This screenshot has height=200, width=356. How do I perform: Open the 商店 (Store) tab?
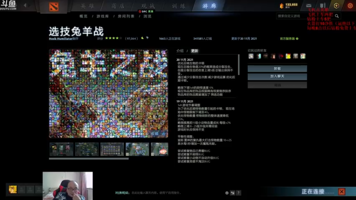118,6
